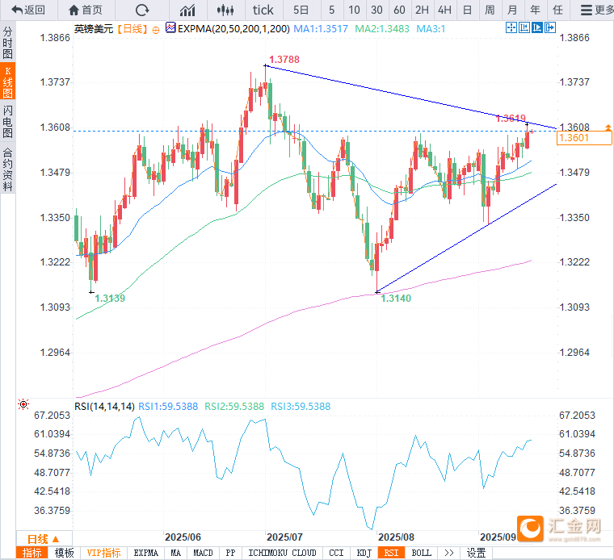614x560 pixels.
Task: Click the 1.3140 low price label
Action: click(396, 299)
